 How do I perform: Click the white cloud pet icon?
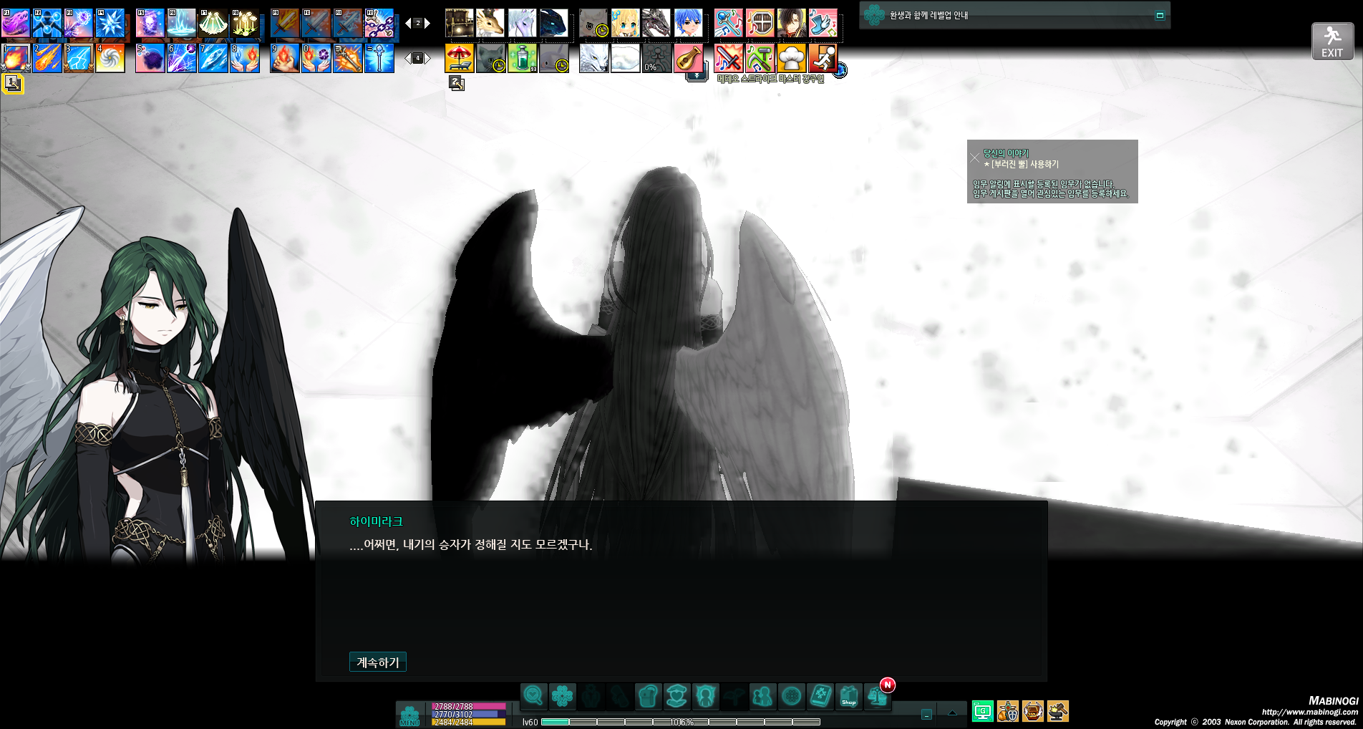tap(625, 58)
